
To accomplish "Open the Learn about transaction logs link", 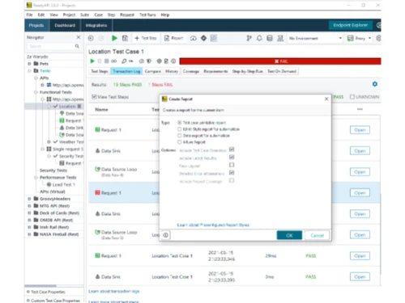I will [114, 291].
